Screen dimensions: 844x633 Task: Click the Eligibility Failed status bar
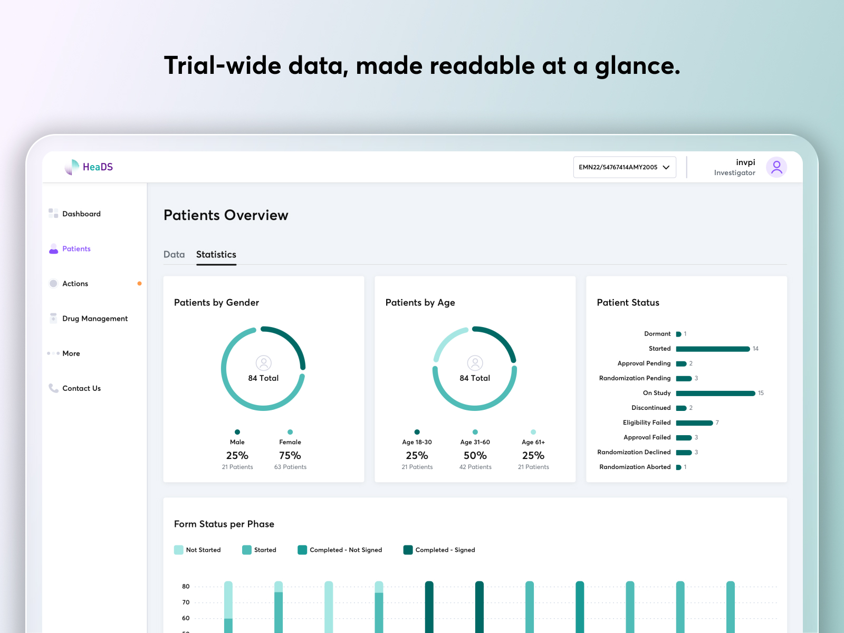pyautogui.click(x=694, y=423)
